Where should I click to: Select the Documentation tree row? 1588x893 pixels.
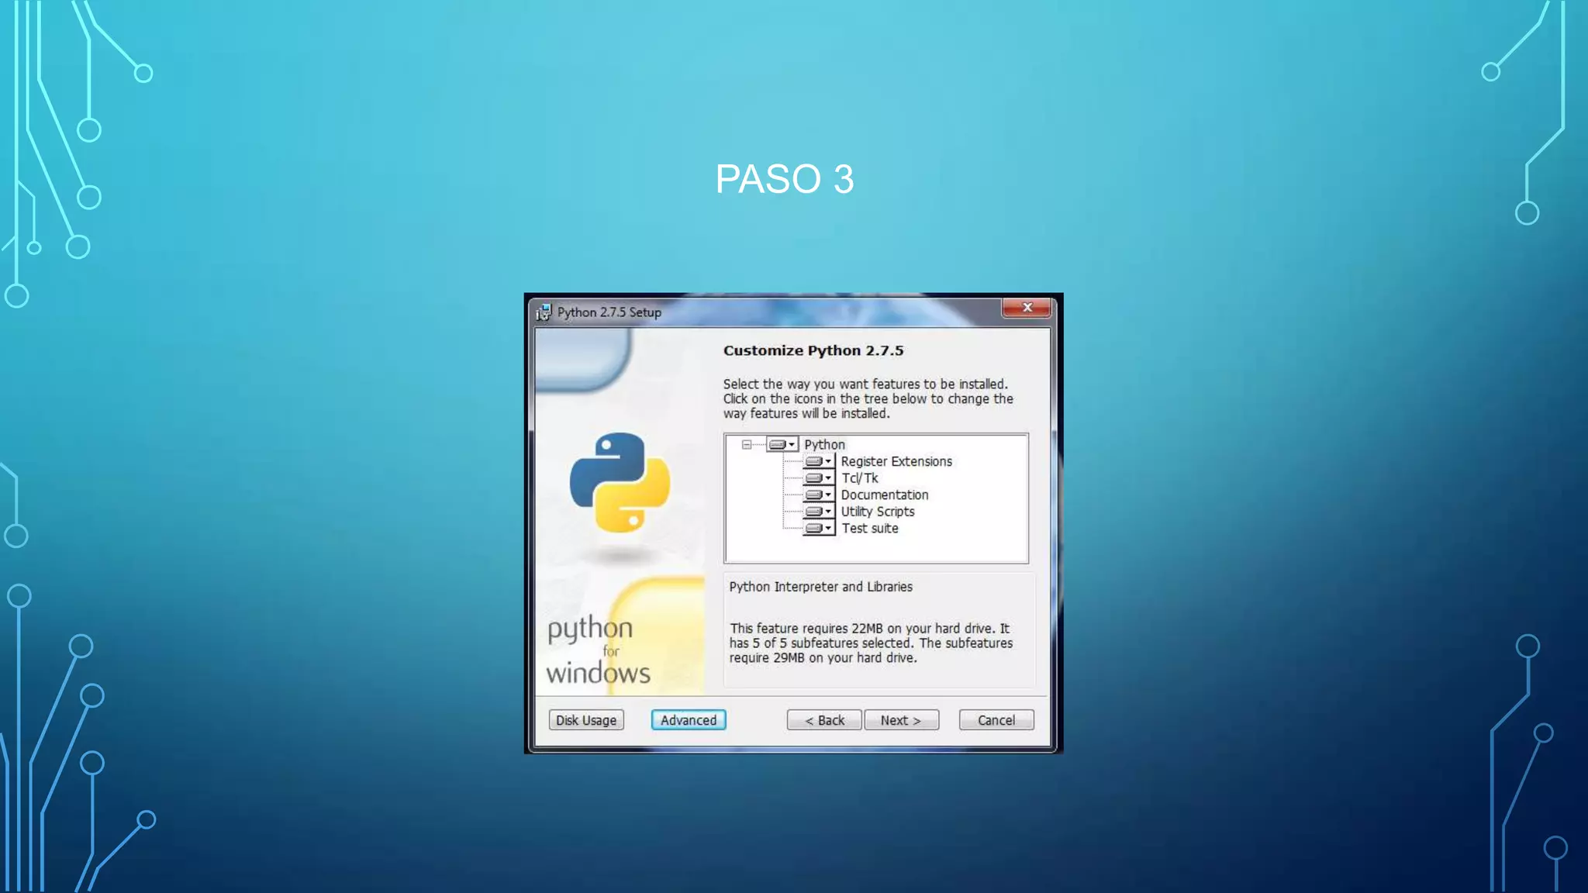(885, 495)
